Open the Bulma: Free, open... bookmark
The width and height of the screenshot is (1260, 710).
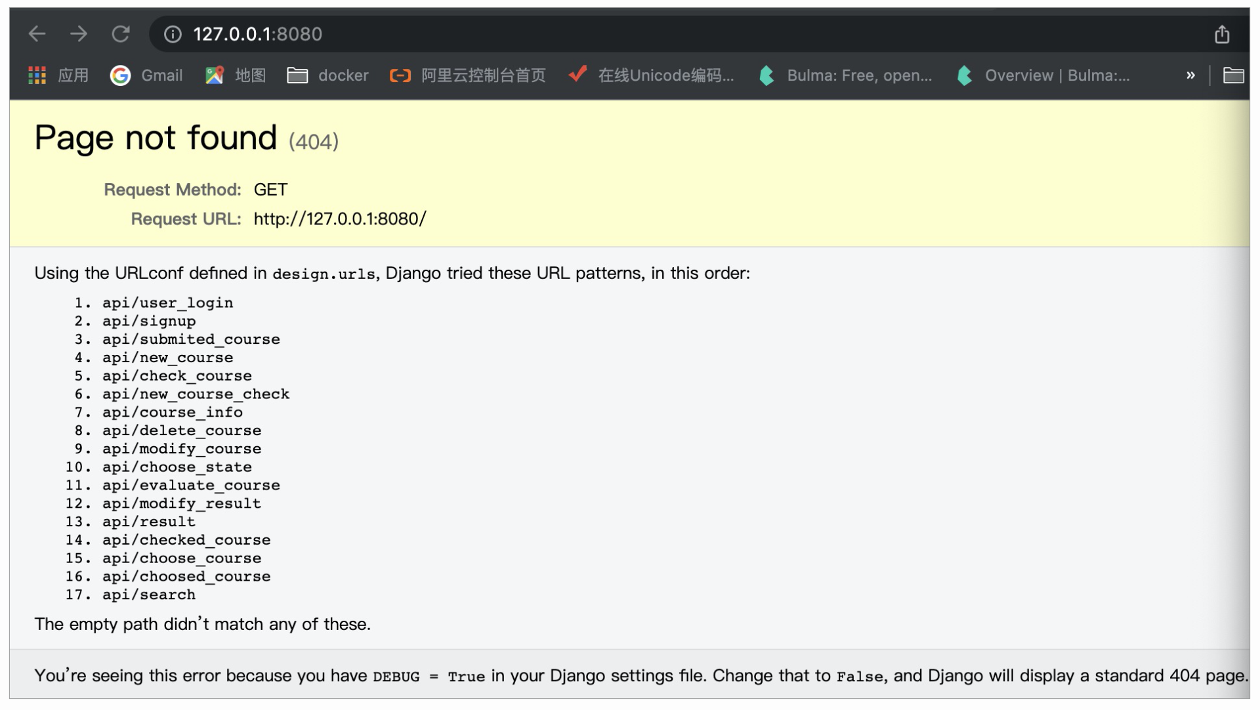[846, 75]
